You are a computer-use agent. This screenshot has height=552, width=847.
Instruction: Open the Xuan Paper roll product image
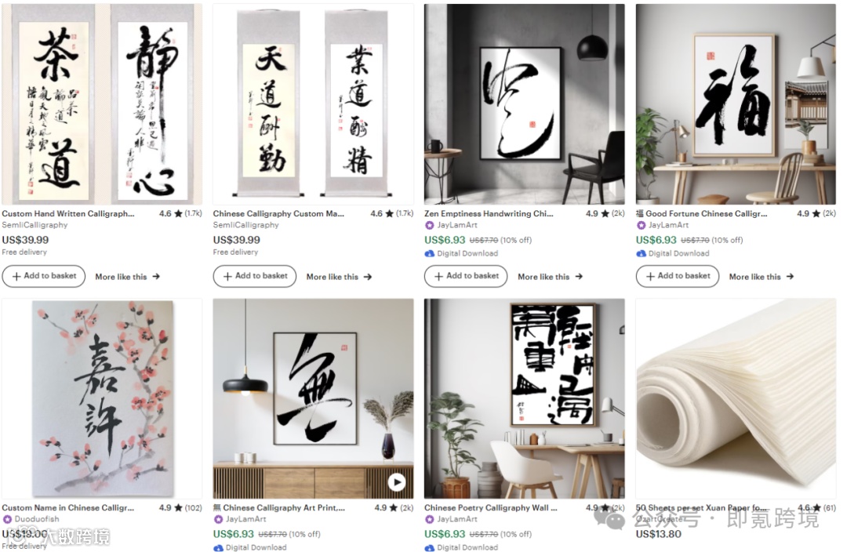click(736, 398)
